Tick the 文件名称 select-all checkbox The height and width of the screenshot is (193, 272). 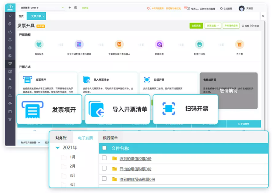point(104,148)
